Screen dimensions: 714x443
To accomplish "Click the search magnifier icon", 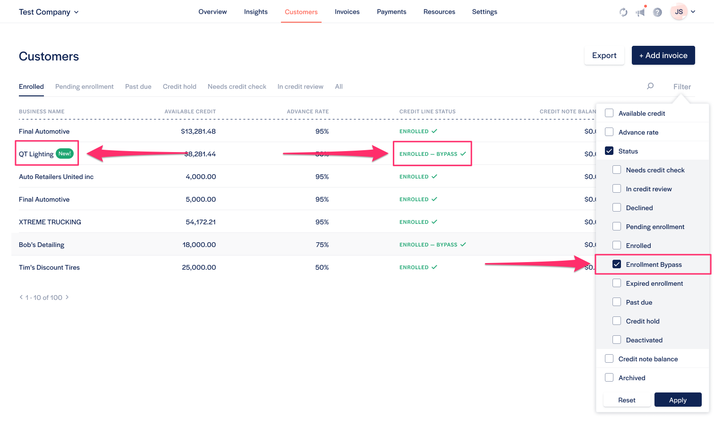I will tap(650, 86).
